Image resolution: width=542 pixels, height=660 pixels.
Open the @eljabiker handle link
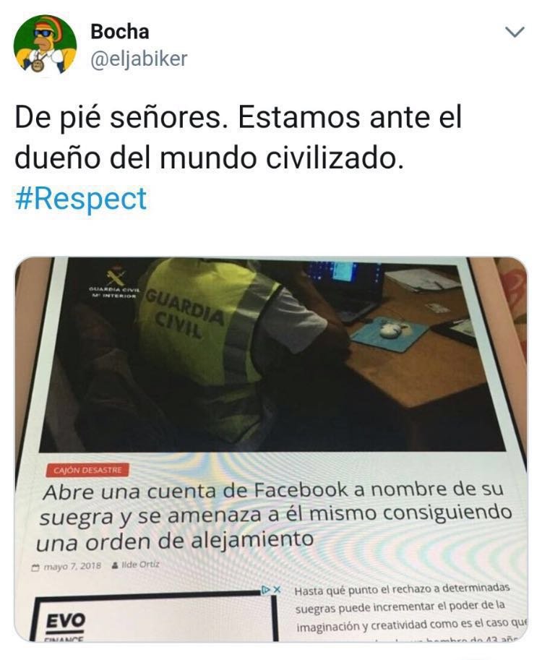point(139,59)
